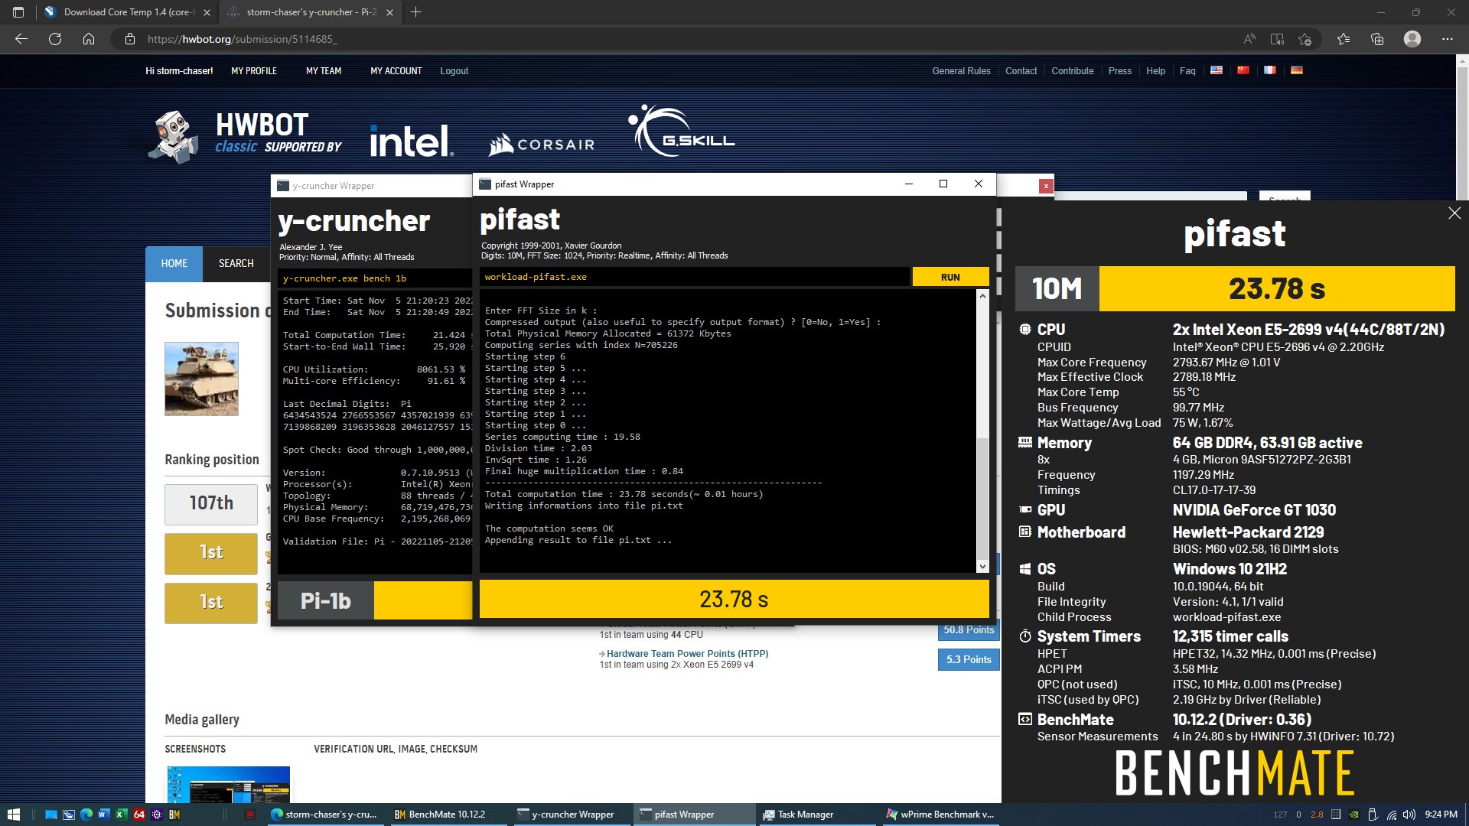
Task: Open the Windows Start menu
Action: [14, 815]
